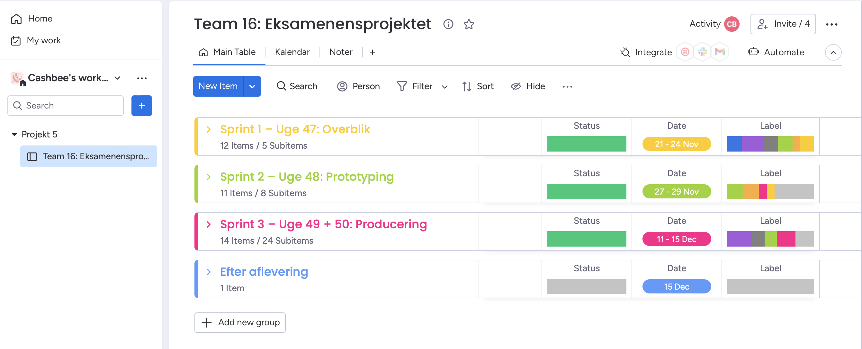Open the Filter options dropdown arrow
This screenshot has height=349, width=862.
(x=444, y=87)
